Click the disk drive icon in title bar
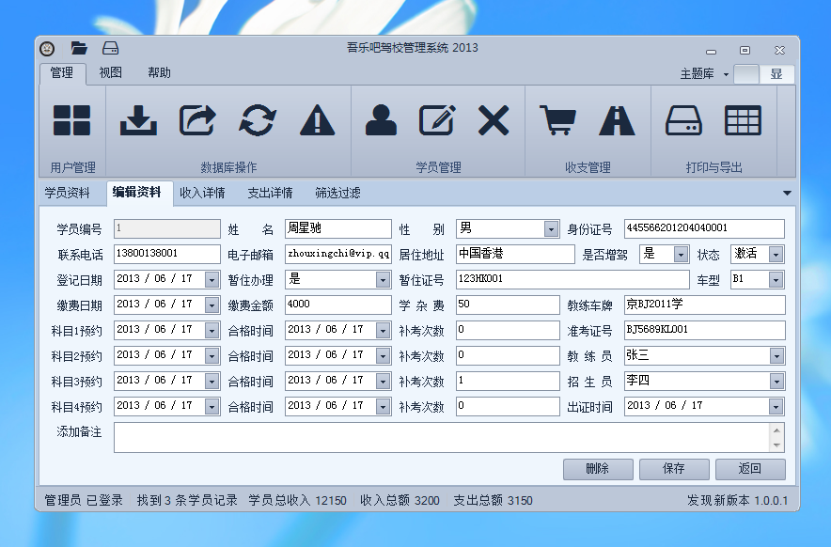This screenshot has width=831, height=547. [x=110, y=49]
